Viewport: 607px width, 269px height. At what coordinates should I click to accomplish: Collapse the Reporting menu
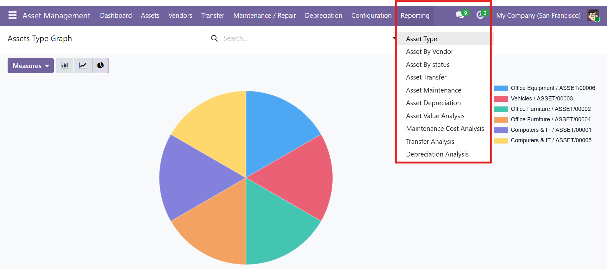415,16
